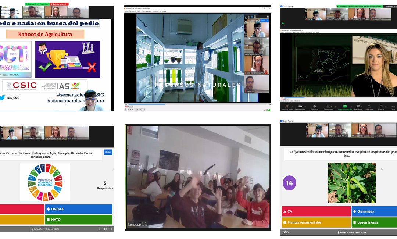Skip to previous media in the Recursos Naturales VLC window

coord(129,110)
